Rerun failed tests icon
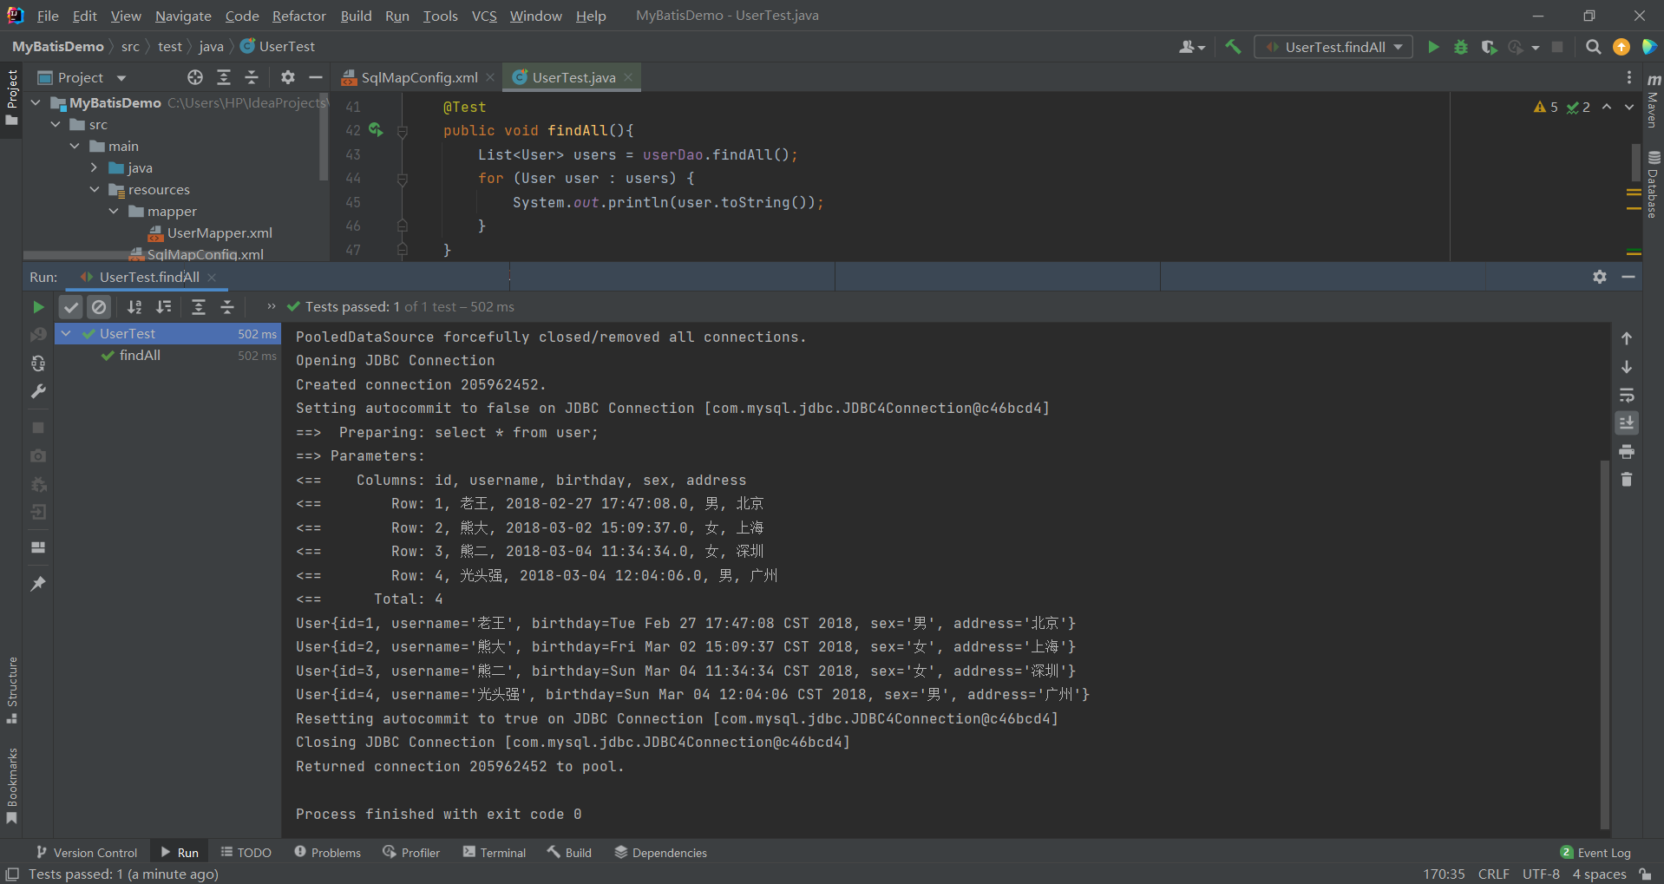The image size is (1664, 884). pyautogui.click(x=38, y=335)
